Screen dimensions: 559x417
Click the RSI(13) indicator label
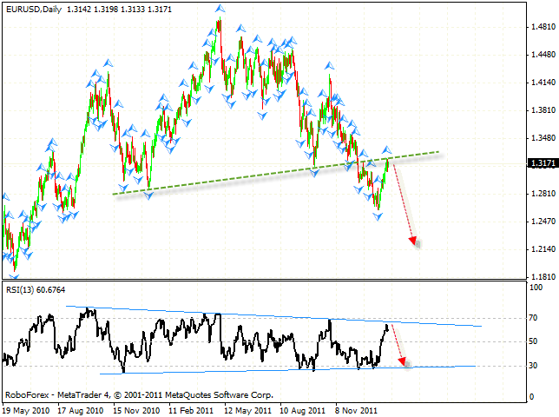click(x=35, y=290)
